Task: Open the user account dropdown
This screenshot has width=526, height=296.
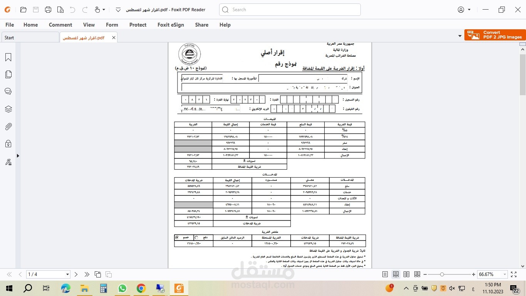Action: point(469,10)
